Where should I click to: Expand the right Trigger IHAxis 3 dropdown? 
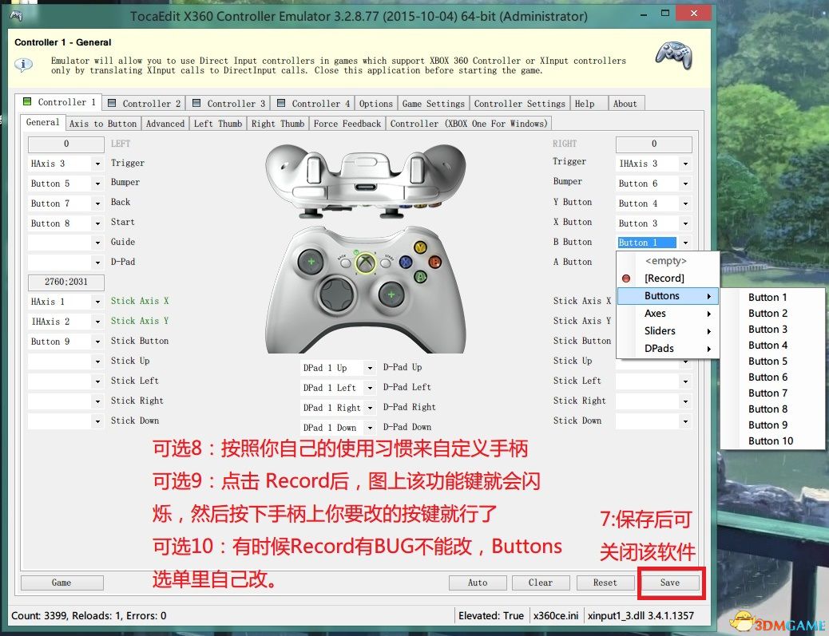pos(686,164)
